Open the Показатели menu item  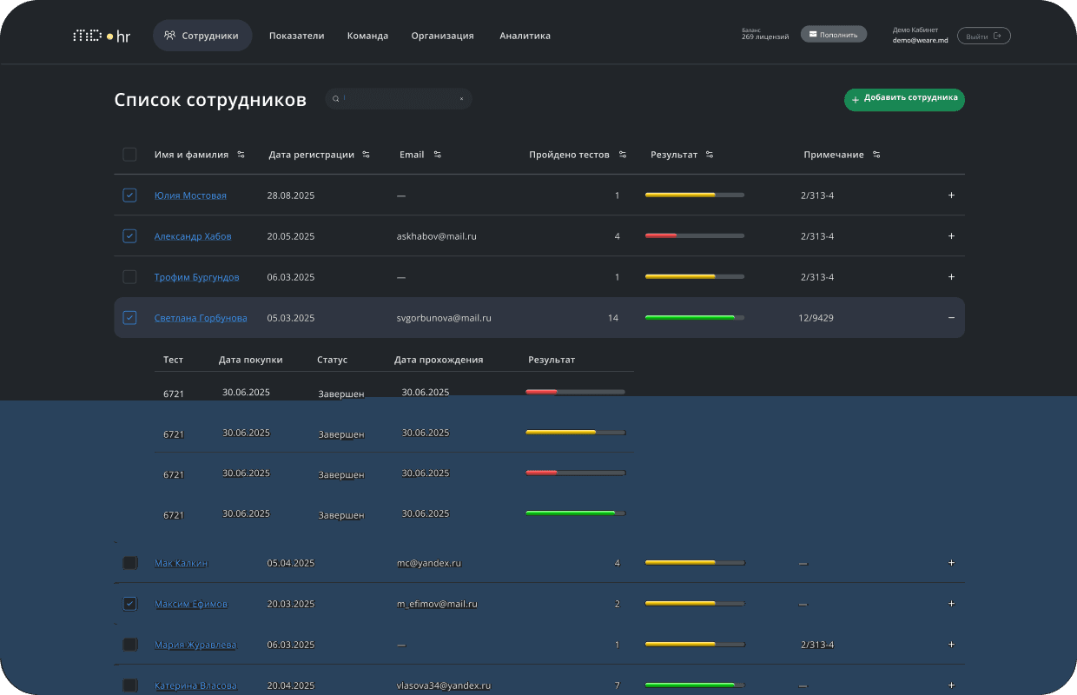[296, 36]
